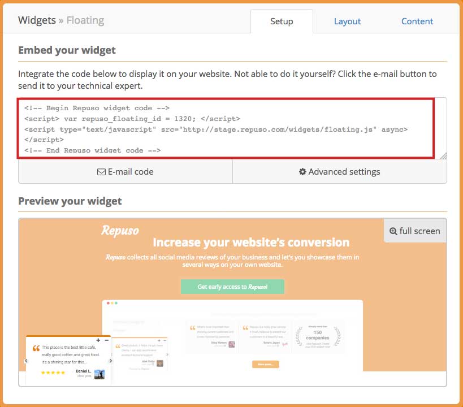The image size is (463, 407).
Task: Click the Daniel L. reviewer name
Action: coord(84,371)
